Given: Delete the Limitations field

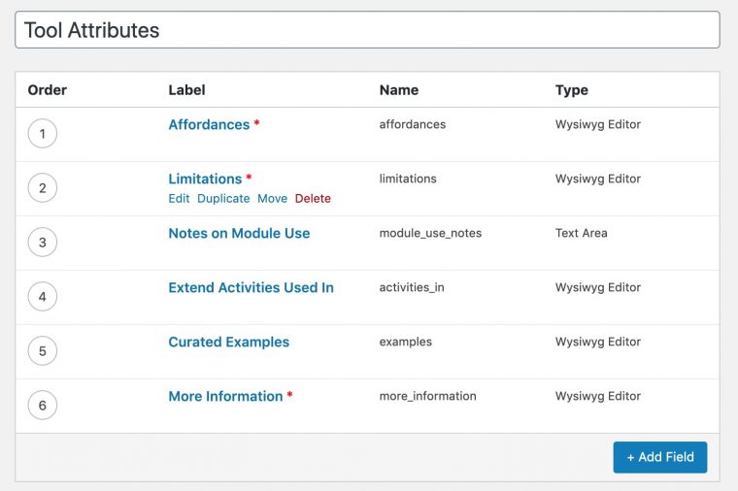Looking at the screenshot, I should click(313, 199).
